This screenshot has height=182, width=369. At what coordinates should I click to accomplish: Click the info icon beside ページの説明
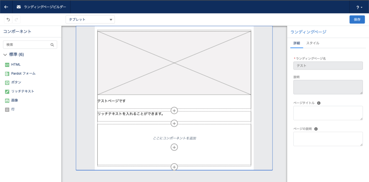tap(316, 129)
